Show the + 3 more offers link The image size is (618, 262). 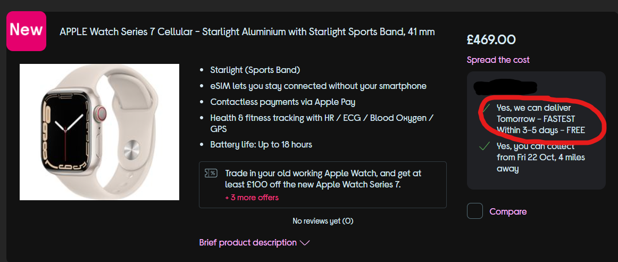[252, 198]
